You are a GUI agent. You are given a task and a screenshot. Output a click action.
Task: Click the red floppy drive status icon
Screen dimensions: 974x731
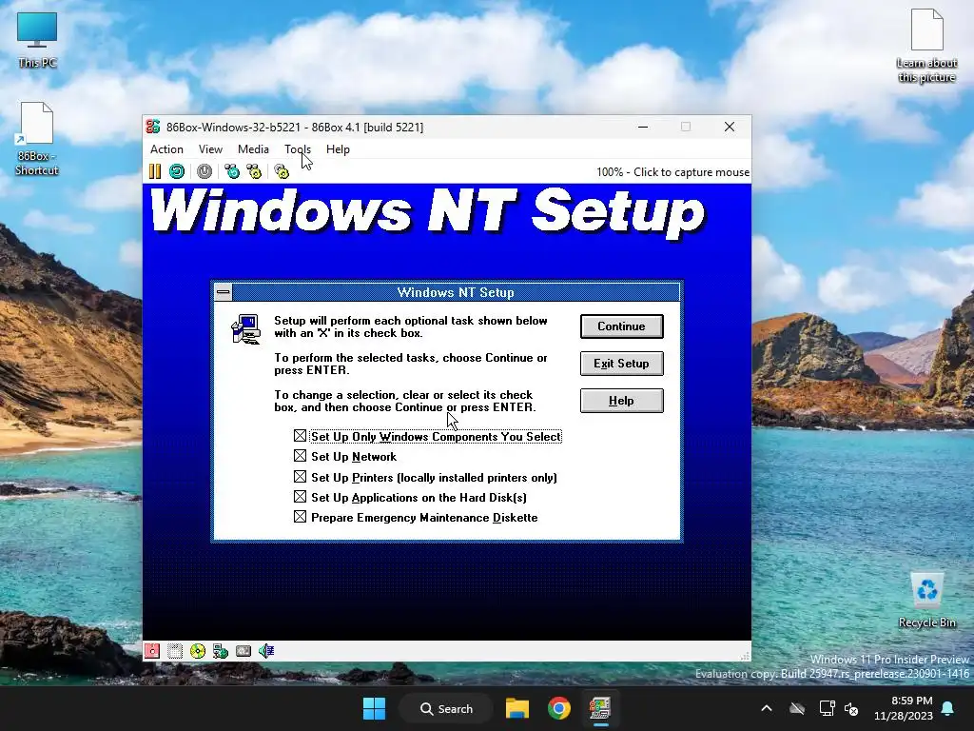pyautogui.click(x=152, y=651)
